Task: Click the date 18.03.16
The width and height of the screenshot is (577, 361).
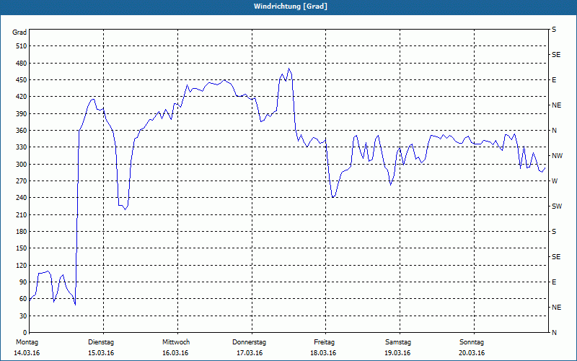Action: click(x=323, y=353)
